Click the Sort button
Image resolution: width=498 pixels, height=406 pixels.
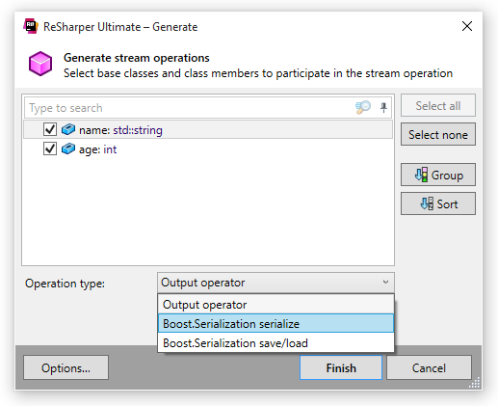click(x=438, y=203)
